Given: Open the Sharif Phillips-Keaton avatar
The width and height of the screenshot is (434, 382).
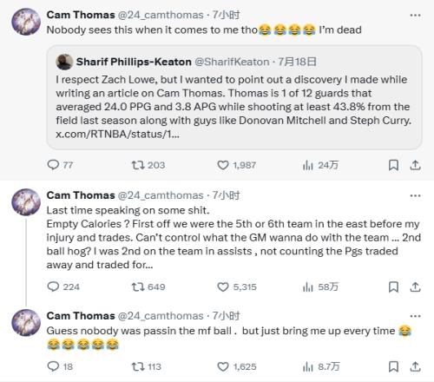Looking at the screenshot, I should (64, 62).
